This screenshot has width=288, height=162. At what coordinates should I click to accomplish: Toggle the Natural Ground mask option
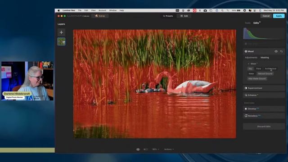[265, 74]
